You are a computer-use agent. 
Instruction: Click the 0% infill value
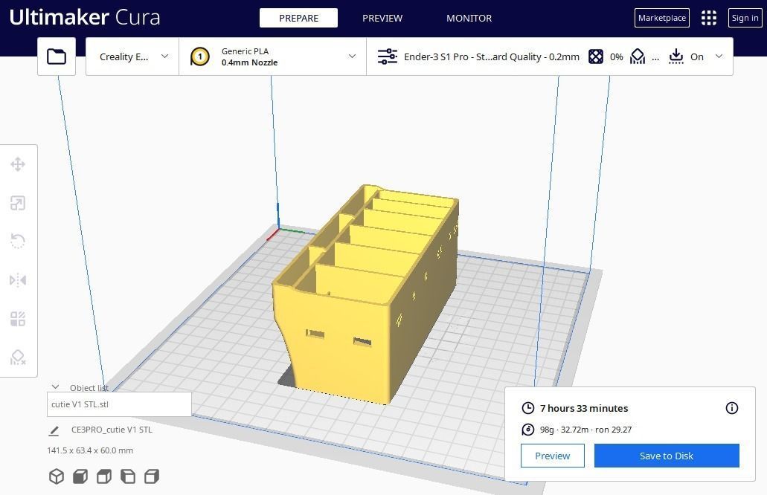coord(616,56)
